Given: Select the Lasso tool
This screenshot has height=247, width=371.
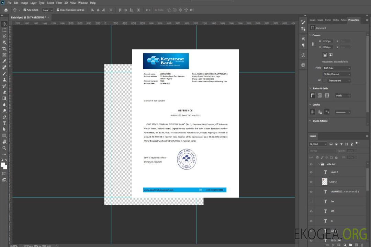Looking at the screenshot, I should [4, 36].
